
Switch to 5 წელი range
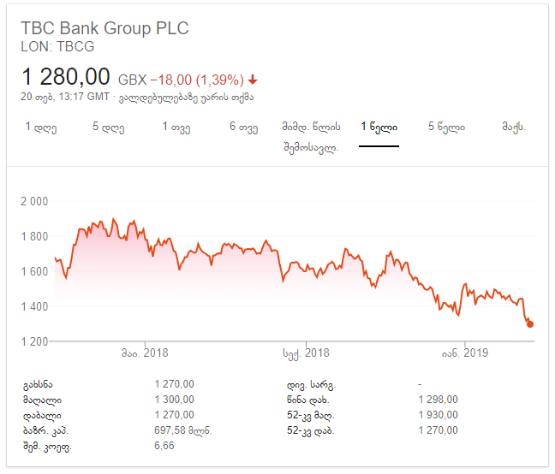point(446,127)
